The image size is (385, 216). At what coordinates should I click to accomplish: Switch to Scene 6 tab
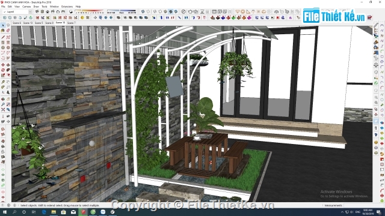(17, 23)
